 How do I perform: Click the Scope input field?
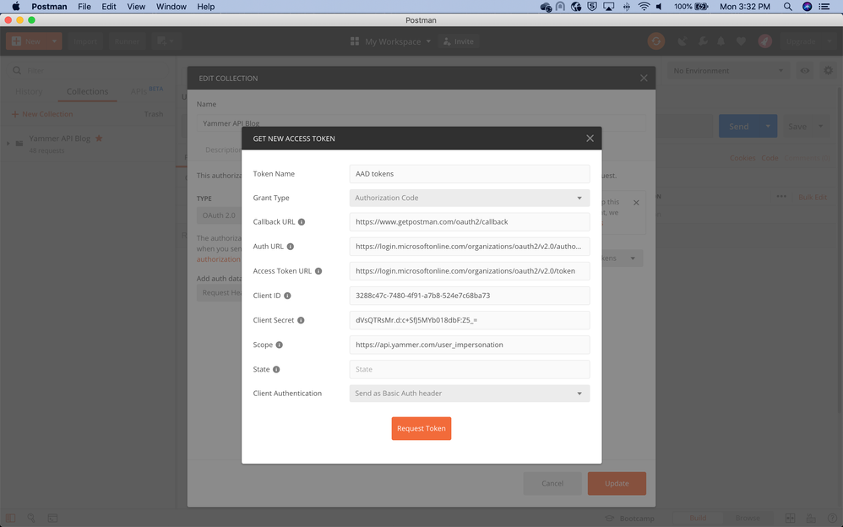[x=470, y=345]
